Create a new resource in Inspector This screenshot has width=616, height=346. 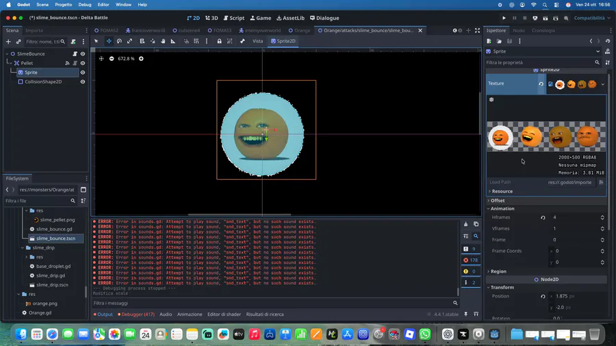pyautogui.click(x=489, y=41)
